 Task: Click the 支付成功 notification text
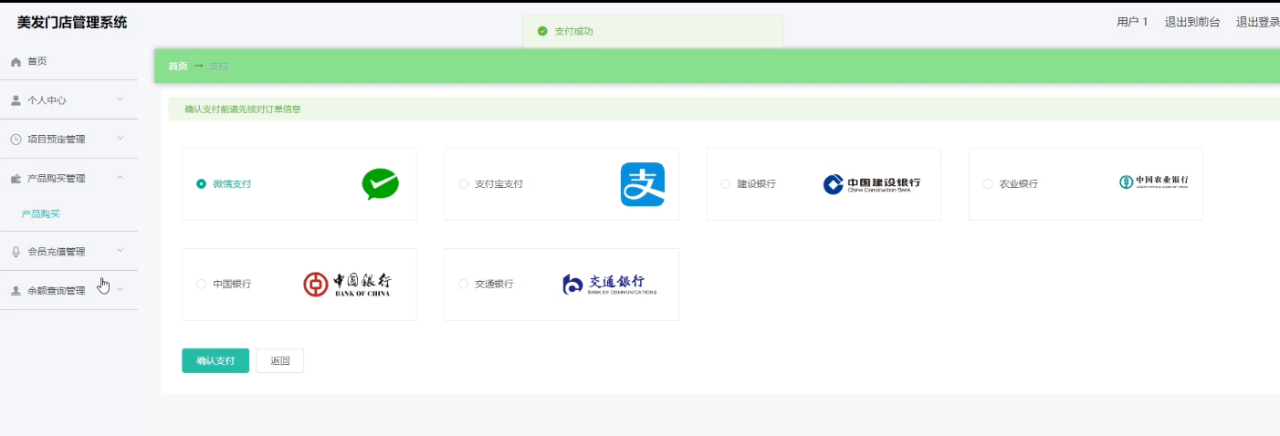pyautogui.click(x=574, y=31)
